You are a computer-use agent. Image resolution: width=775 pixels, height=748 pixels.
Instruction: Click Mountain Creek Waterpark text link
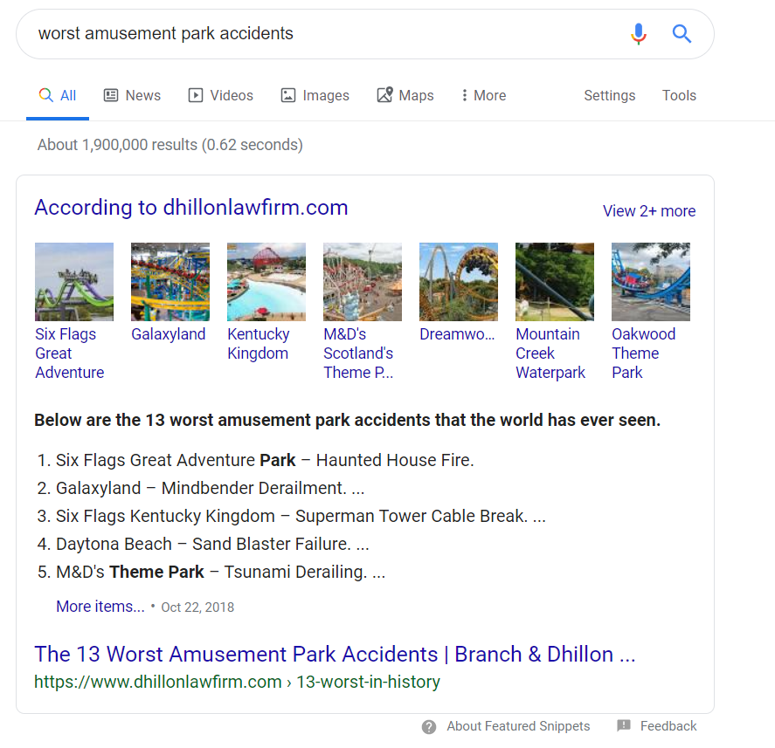pos(550,353)
